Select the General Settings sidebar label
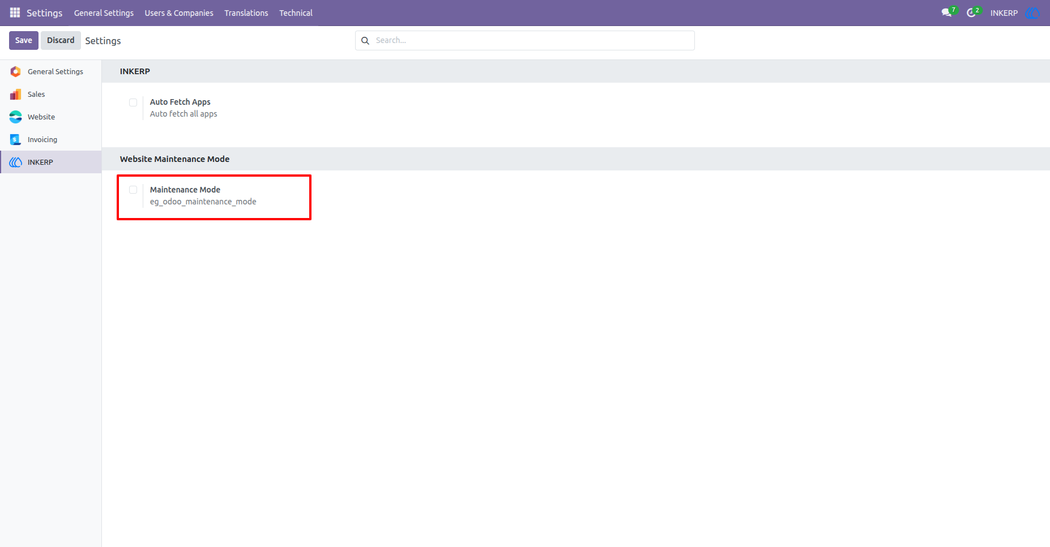 click(x=56, y=71)
